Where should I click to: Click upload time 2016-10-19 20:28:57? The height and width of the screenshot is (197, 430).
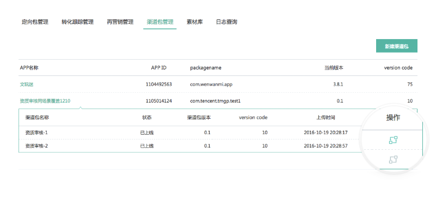326,146
